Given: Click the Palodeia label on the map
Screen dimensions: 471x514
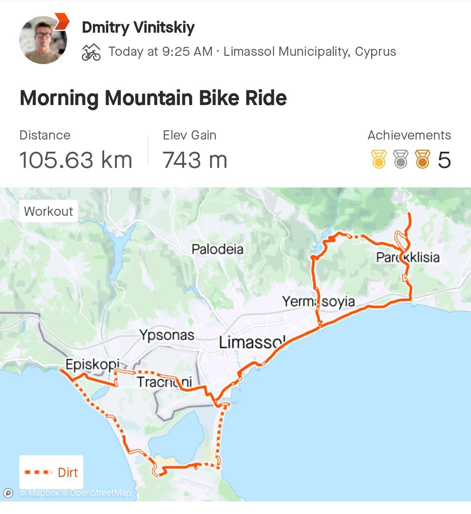Looking at the screenshot, I should coord(217,249).
